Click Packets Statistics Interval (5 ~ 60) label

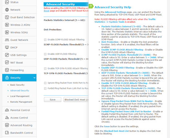[x=65, y=20]
